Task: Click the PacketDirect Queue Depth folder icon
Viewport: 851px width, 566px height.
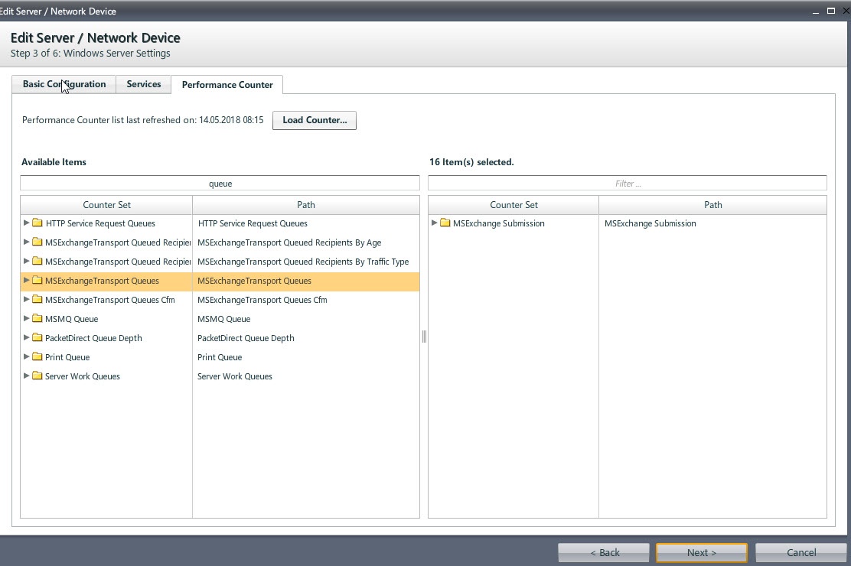Action: click(x=37, y=338)
